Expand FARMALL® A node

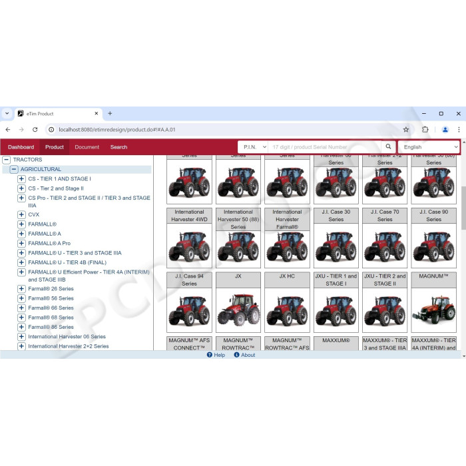(x=21, y=234)
